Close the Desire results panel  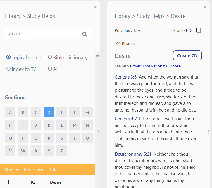click(x=205, y=7)
